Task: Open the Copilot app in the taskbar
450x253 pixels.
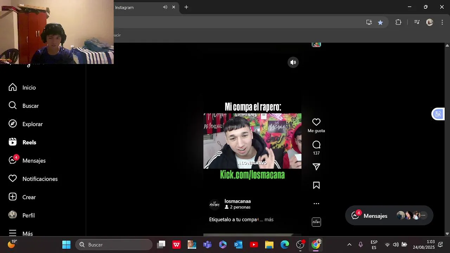Action: [x=223, y=245]
